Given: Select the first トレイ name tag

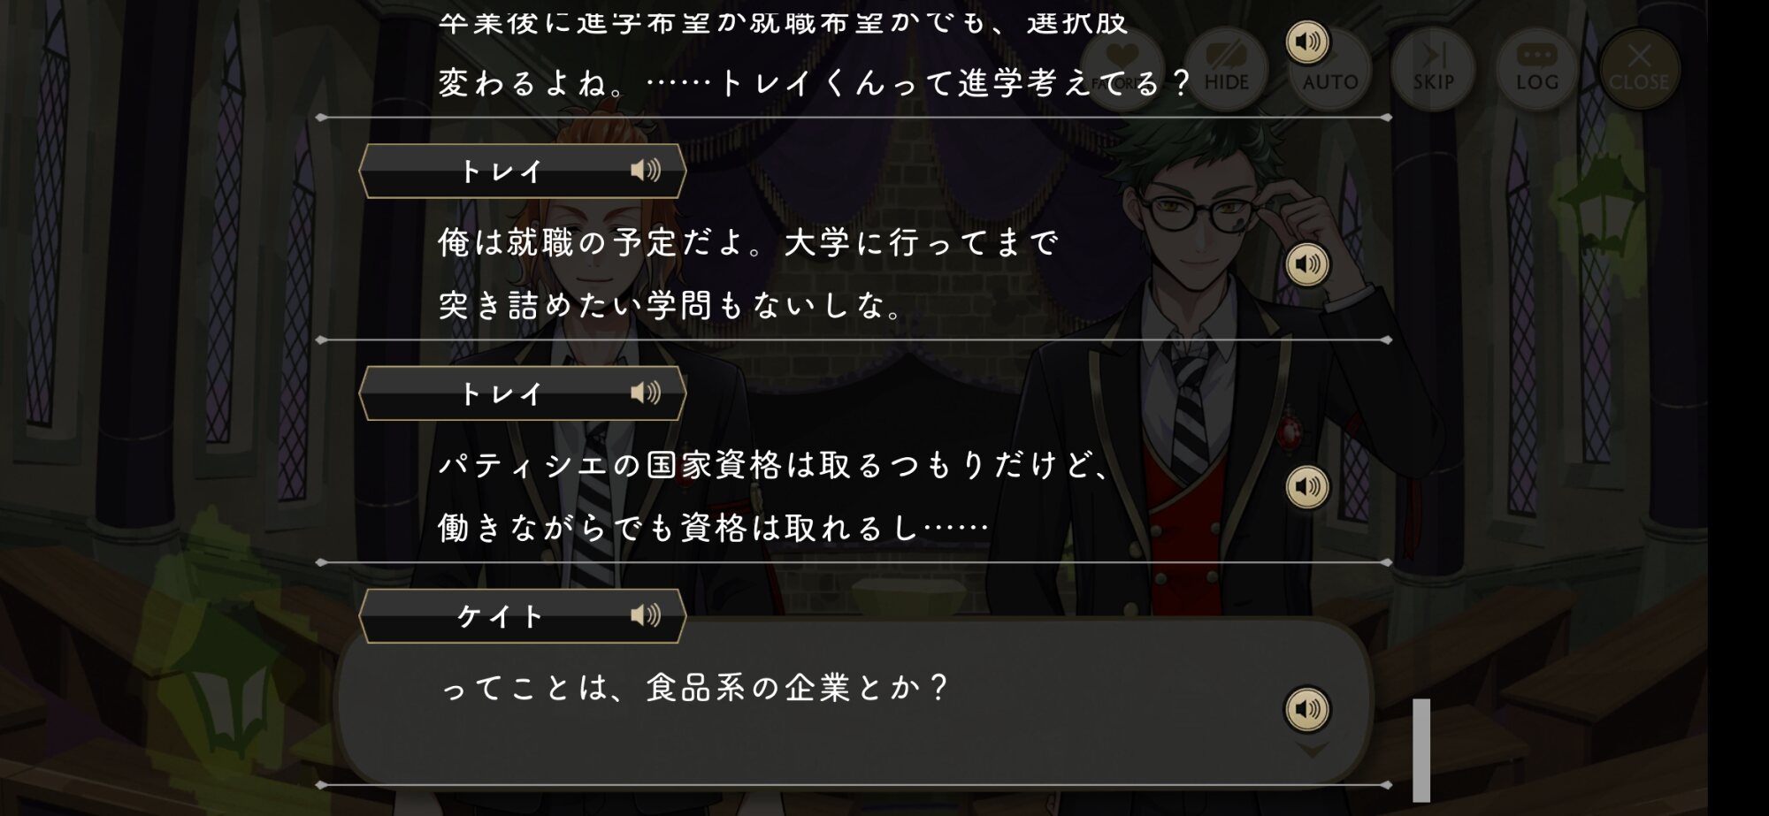Looking at the screenshot, I should [x=522, y=171].
